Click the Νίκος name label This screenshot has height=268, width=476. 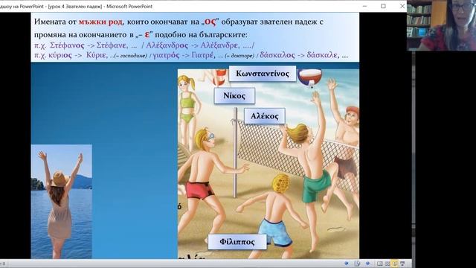[234, 96]
